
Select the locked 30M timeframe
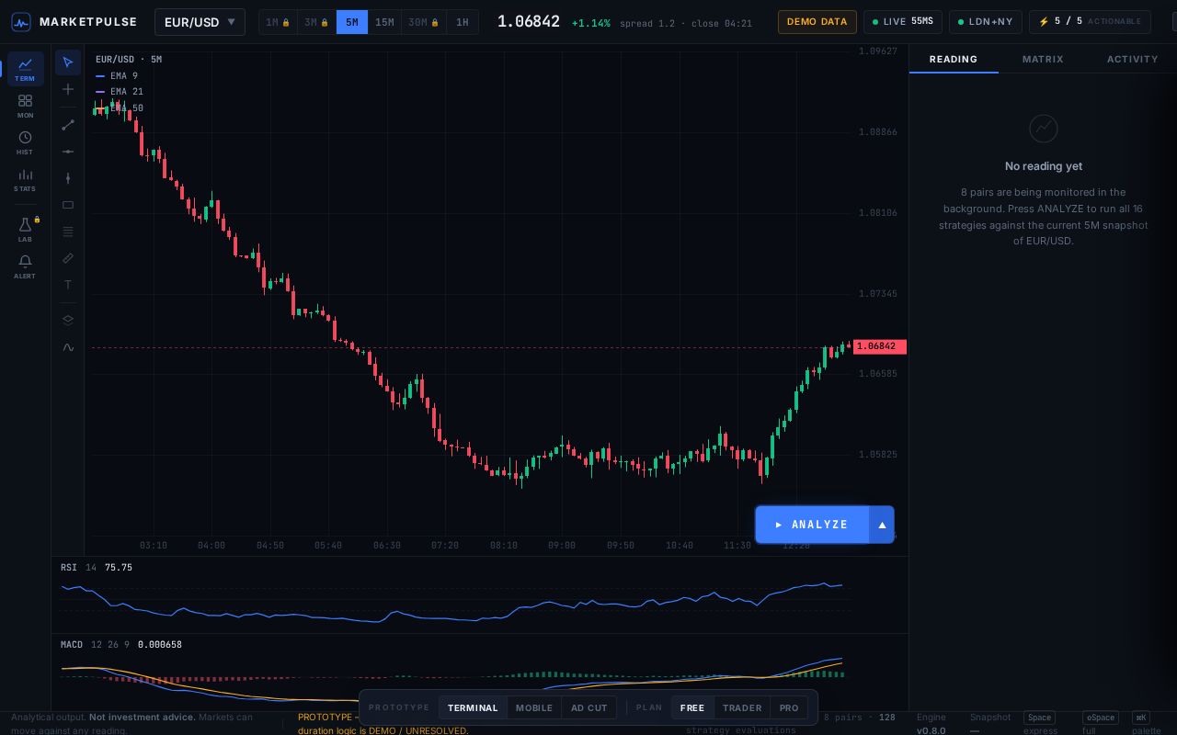424,22
